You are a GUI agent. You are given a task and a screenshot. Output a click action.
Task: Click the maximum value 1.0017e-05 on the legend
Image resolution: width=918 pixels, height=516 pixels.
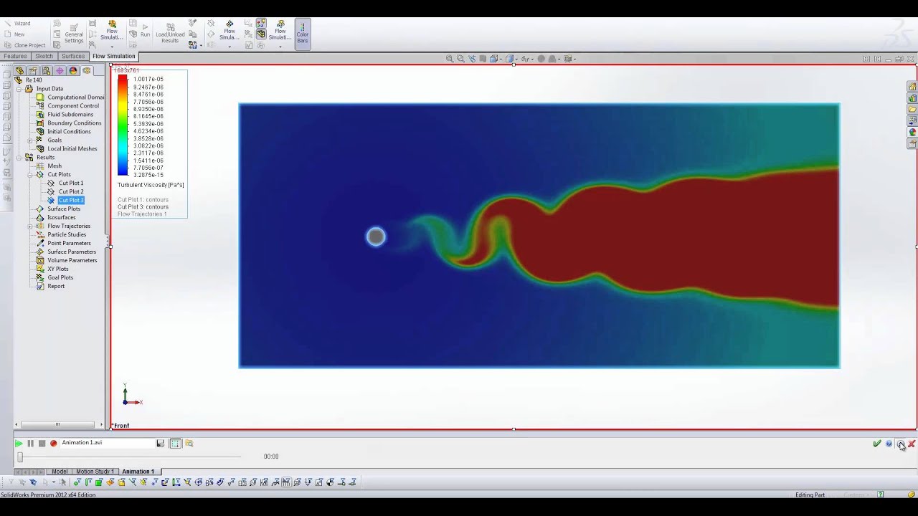coord(148,80)
